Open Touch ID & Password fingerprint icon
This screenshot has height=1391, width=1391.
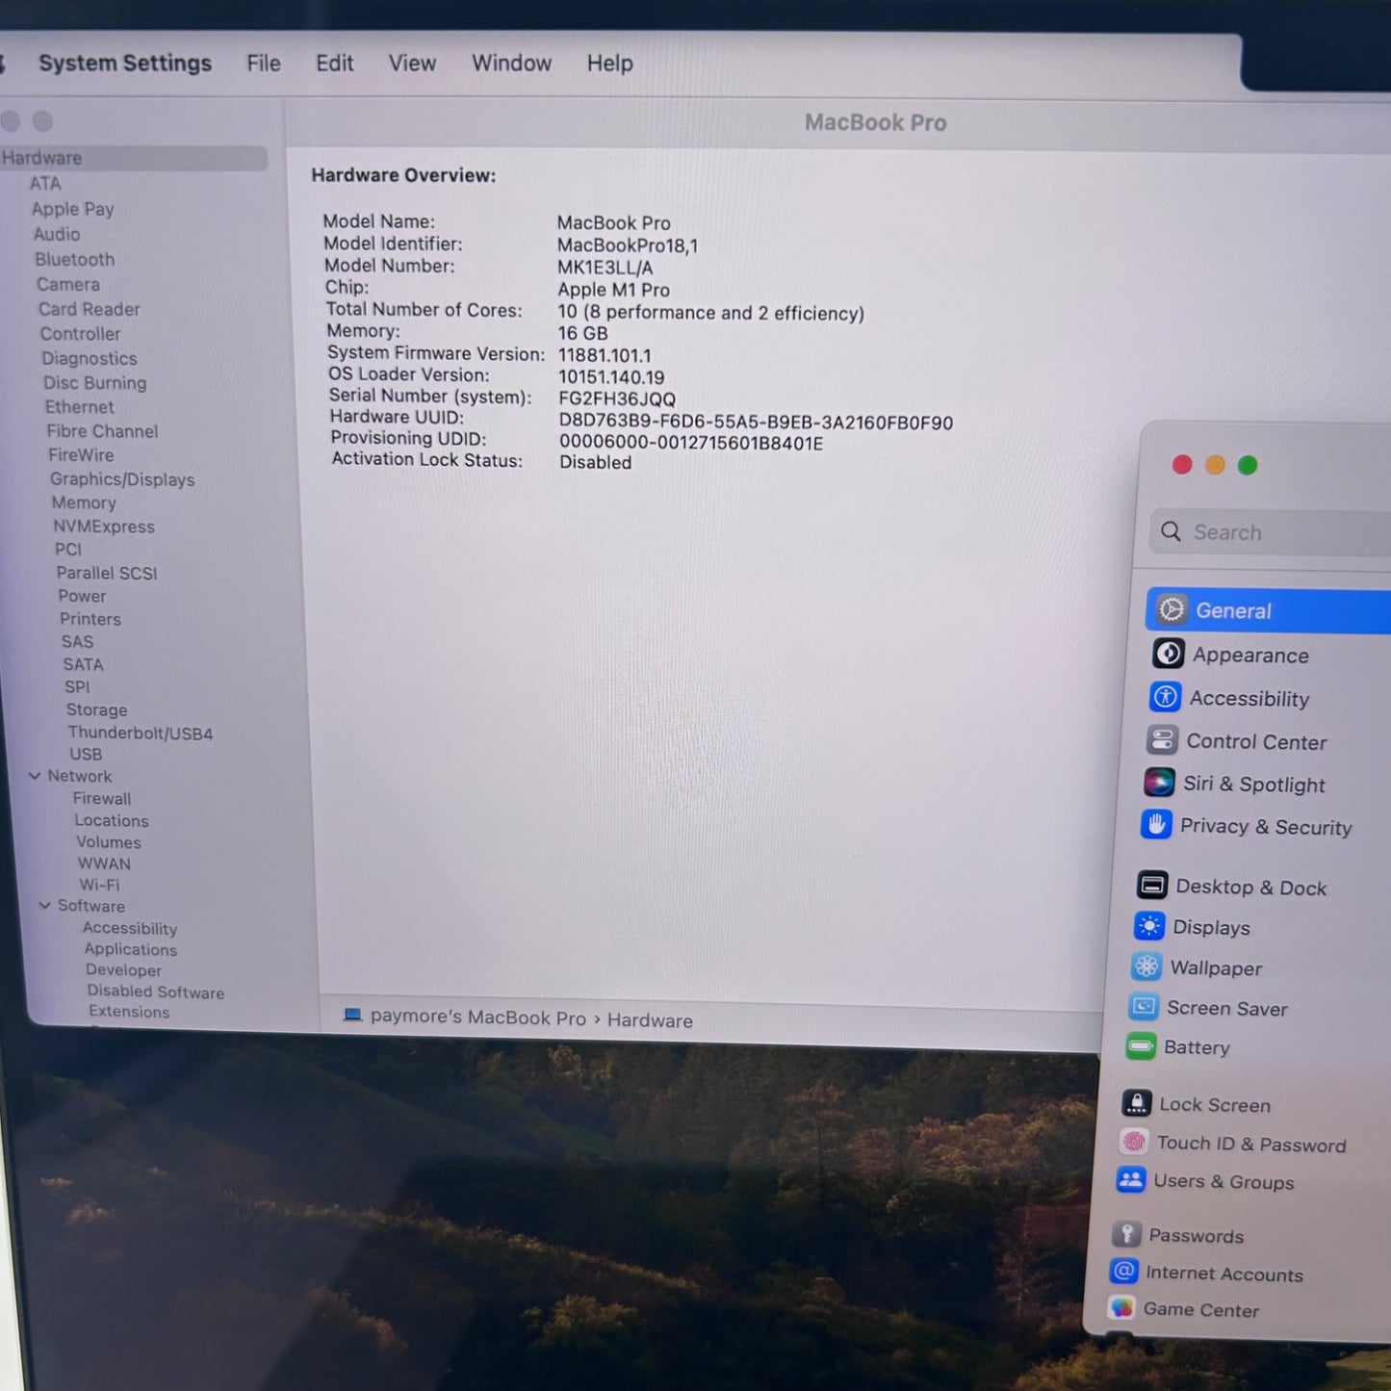(1134, 1142)
